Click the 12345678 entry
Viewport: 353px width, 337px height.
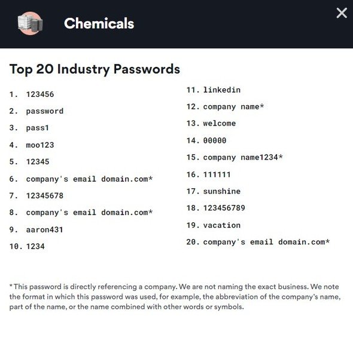point(45,195)
